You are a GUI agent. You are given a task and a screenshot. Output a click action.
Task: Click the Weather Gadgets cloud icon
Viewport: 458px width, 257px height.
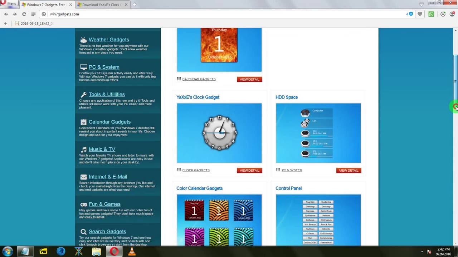(x=83, y=40)
